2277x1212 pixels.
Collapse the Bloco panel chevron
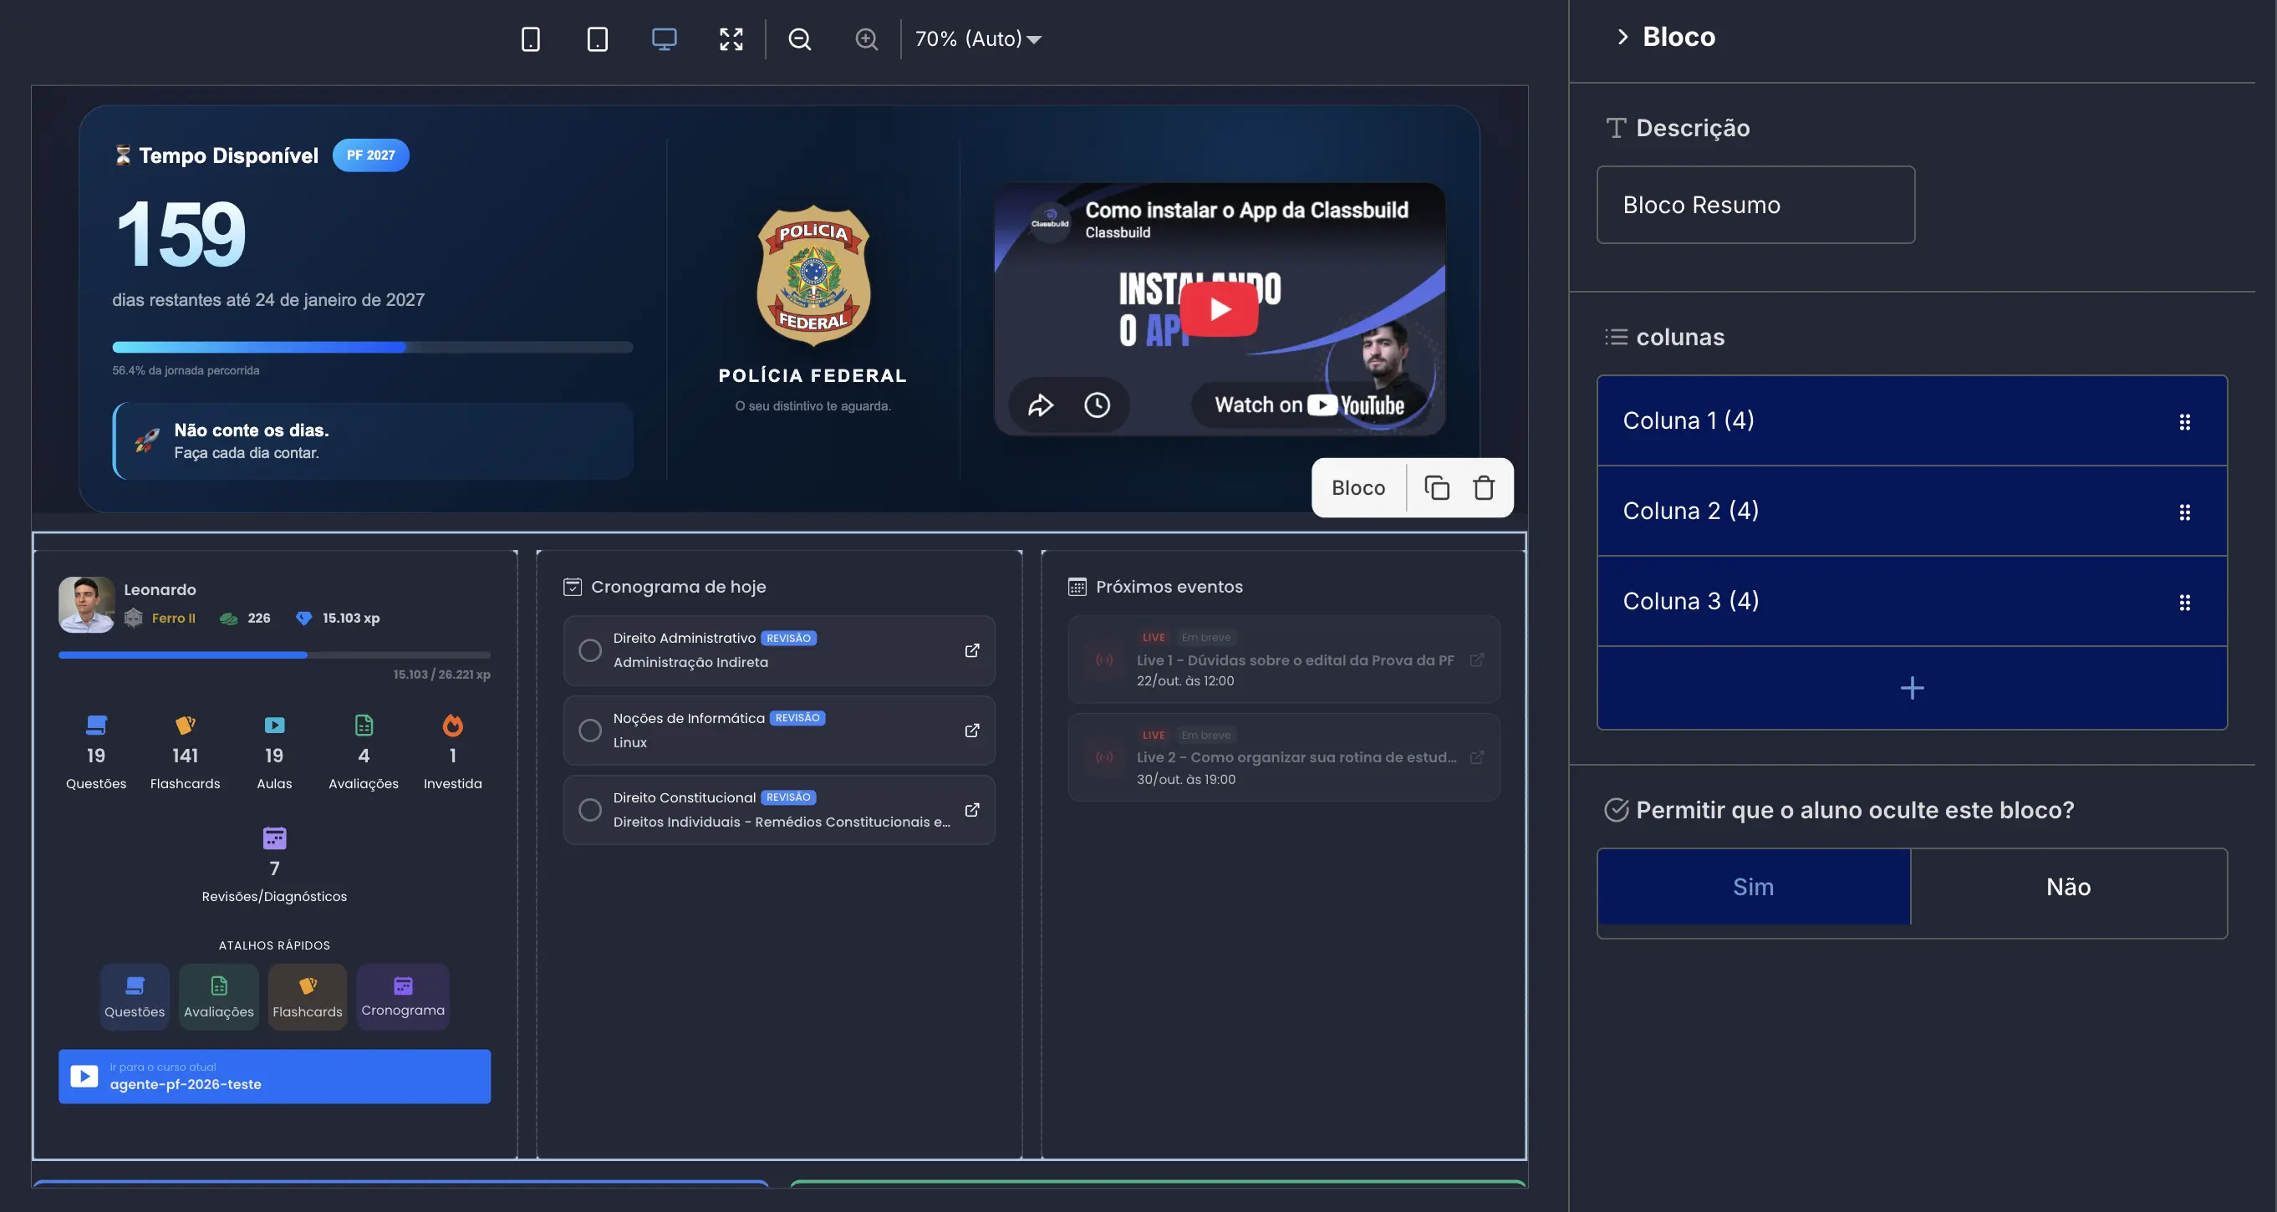tap(1622, 37)
